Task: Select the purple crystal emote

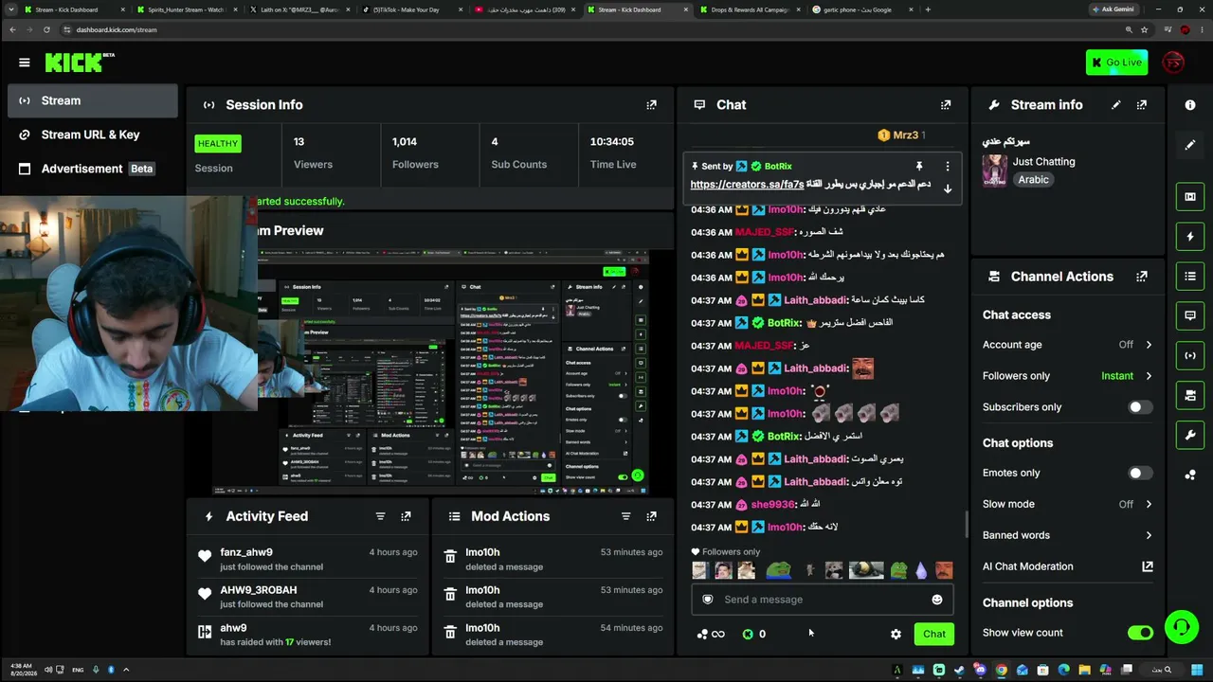Action: pyautogui.click(x=921, y=570)
